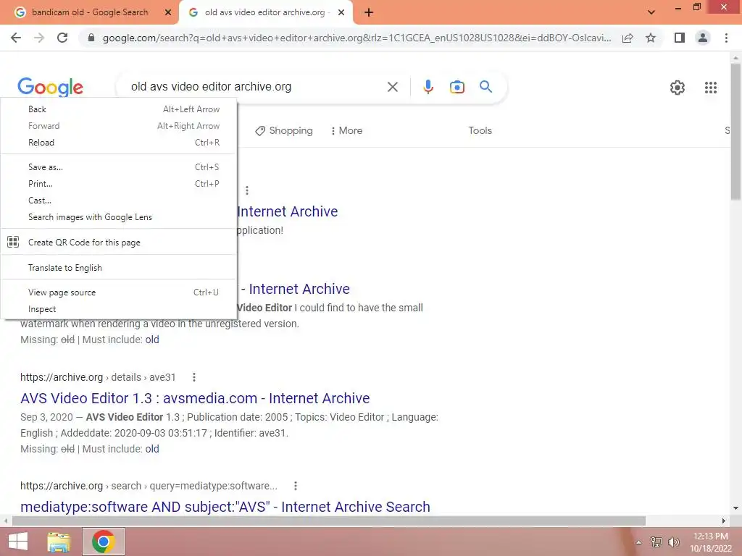Viewport: 742px width, 556px height.
Task: Click the lock icon in the address bar
Action: 91,38
